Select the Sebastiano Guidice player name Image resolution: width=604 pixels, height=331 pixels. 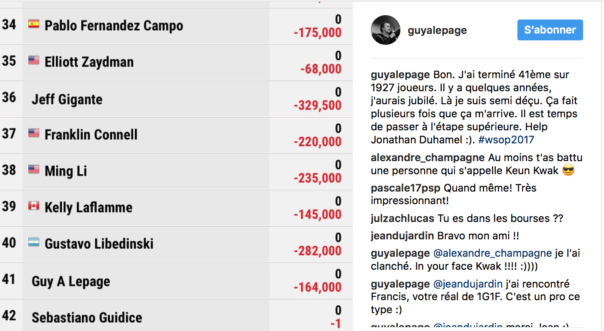pos(87,318)
